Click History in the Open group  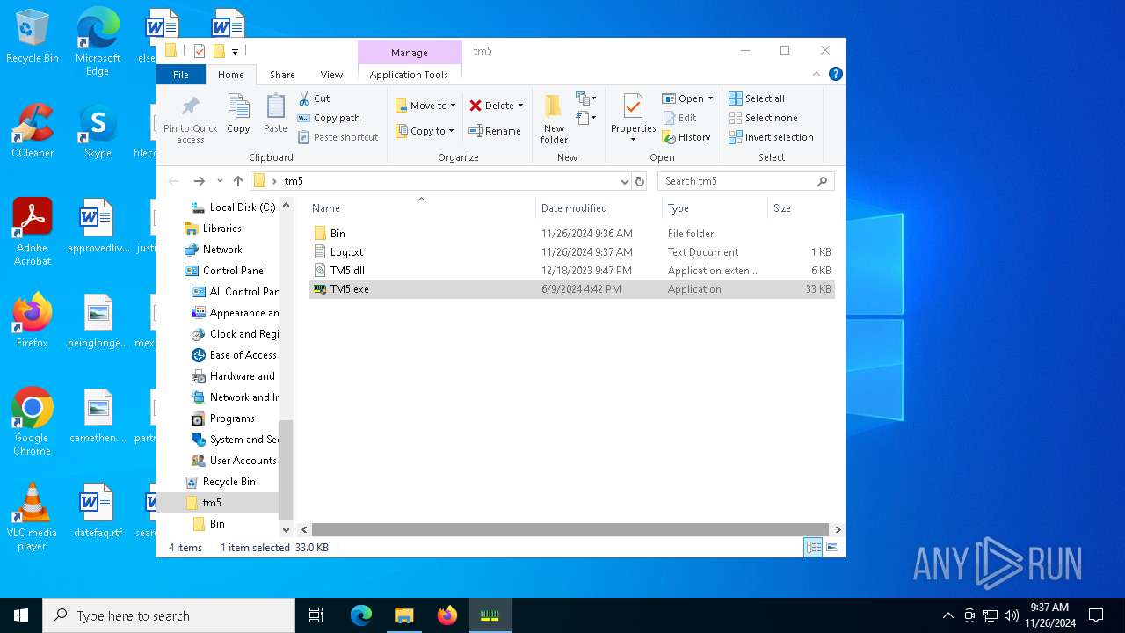(686, 137)
